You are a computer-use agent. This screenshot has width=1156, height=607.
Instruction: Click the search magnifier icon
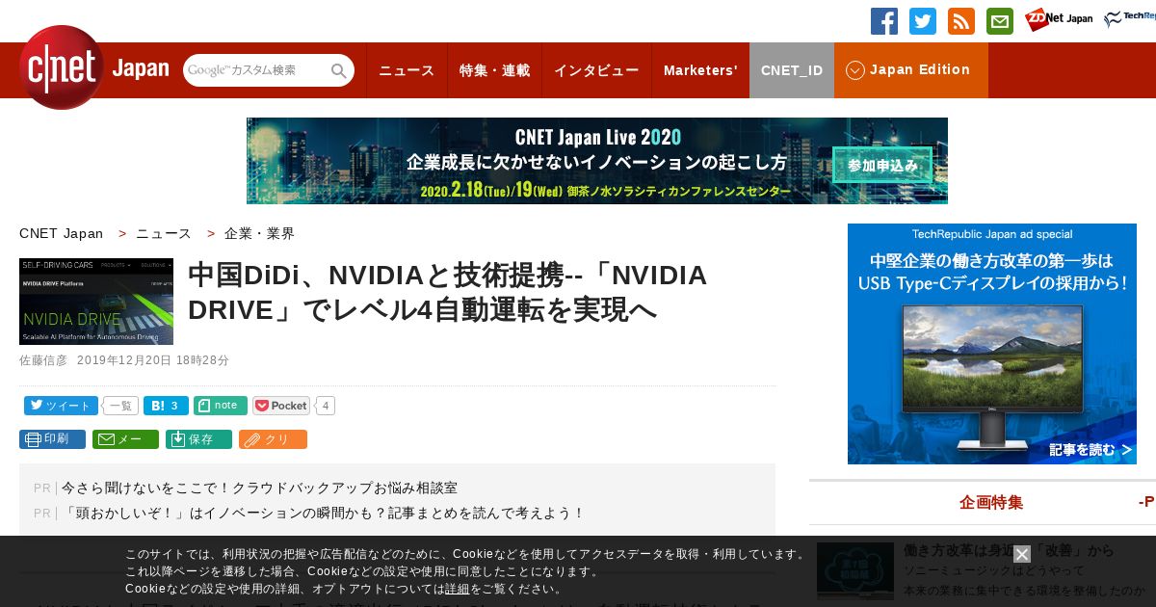click(x=339, y=70)
